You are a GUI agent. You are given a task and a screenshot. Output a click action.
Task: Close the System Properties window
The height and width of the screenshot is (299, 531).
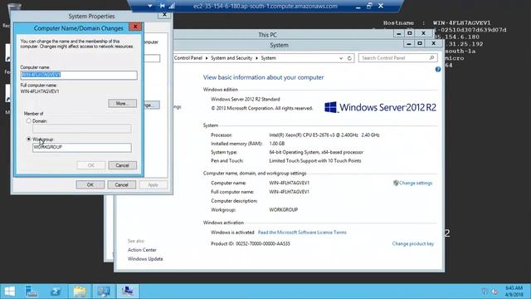(164, 15)
